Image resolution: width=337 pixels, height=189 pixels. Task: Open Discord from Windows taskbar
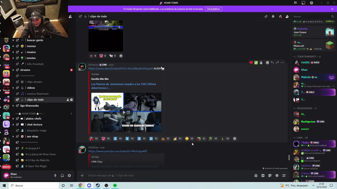coord(89,186)
